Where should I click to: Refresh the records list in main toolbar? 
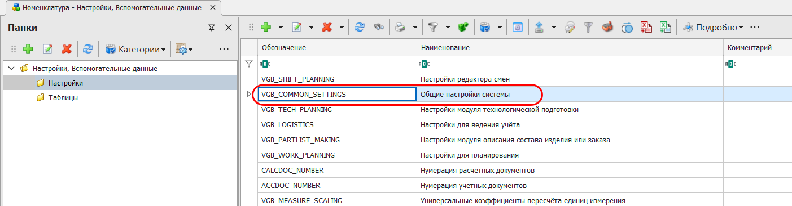point(360,27)
